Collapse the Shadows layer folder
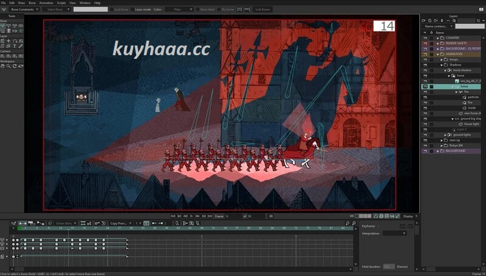 pyautogui.click(x=442, y=65)
